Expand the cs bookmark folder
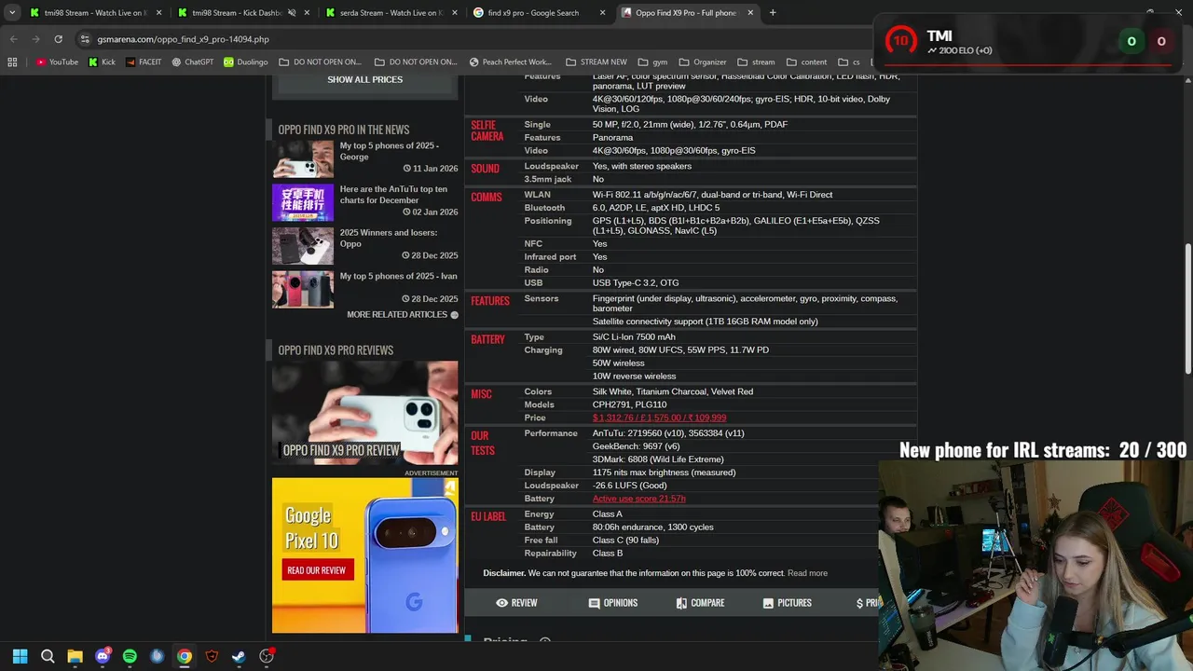The height and width of the screenshot is (671, 1193). (x=849, y=62)
